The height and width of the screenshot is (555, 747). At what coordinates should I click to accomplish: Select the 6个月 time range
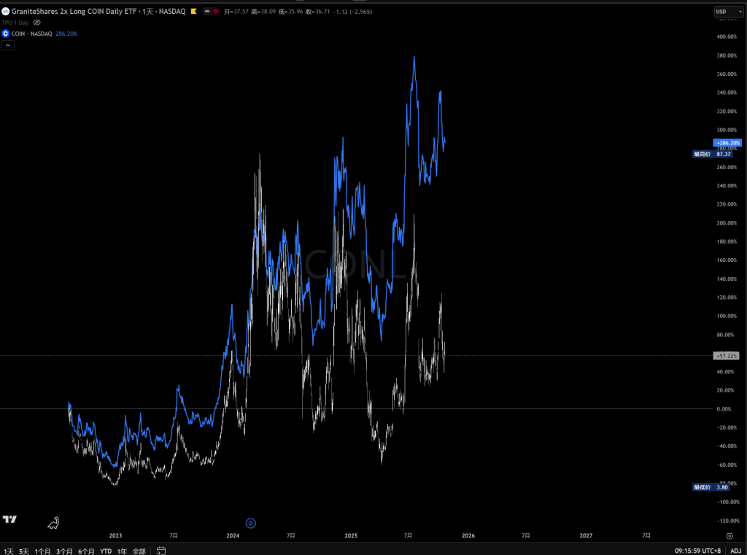(x=87, y=551)
